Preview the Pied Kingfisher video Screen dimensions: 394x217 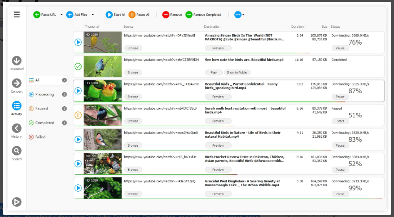click(218, 194)
